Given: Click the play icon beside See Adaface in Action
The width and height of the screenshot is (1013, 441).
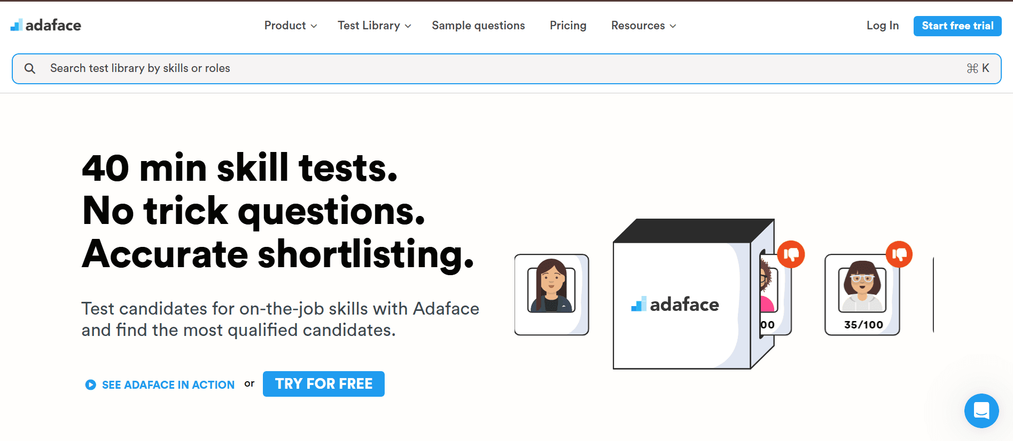Looking at the screenshot, I should click(90, 384).
